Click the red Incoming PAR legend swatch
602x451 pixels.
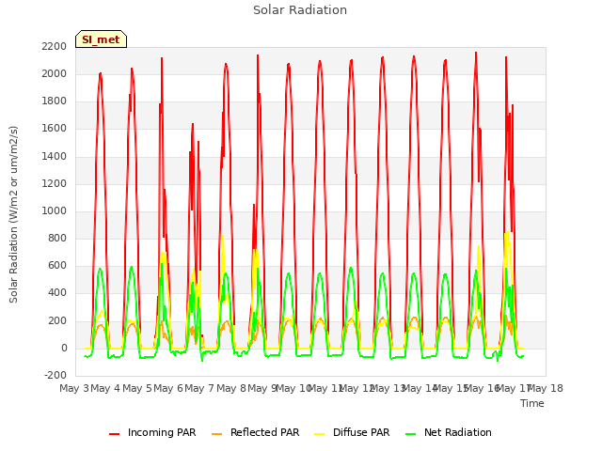[115, 433]
